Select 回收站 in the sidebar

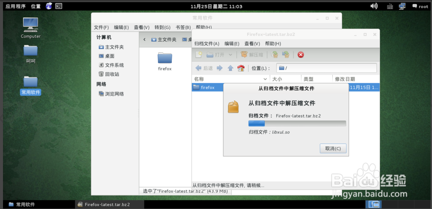click(109, 74)
